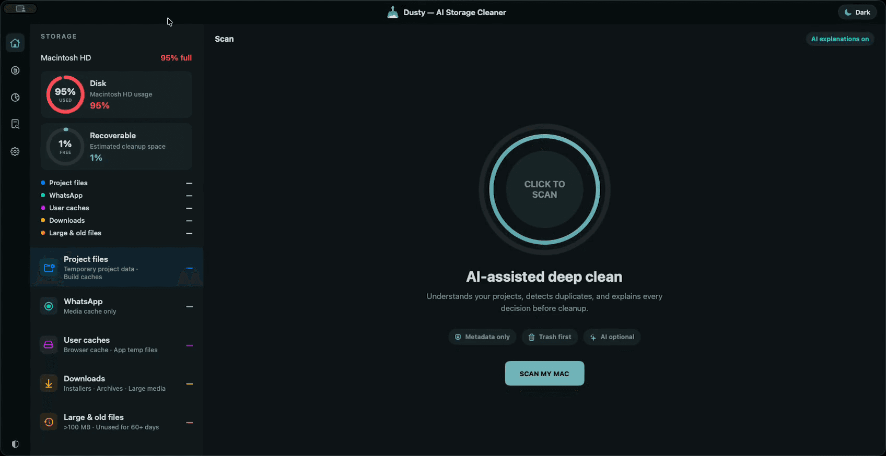Image resolution: width=886 pixels, height=456 pixels.
Task: Click the "WhatsApp" legend row label
Action: click(x=66, y=195)
